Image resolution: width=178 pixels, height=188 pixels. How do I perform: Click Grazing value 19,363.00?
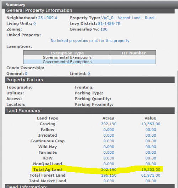click(151, 124)
